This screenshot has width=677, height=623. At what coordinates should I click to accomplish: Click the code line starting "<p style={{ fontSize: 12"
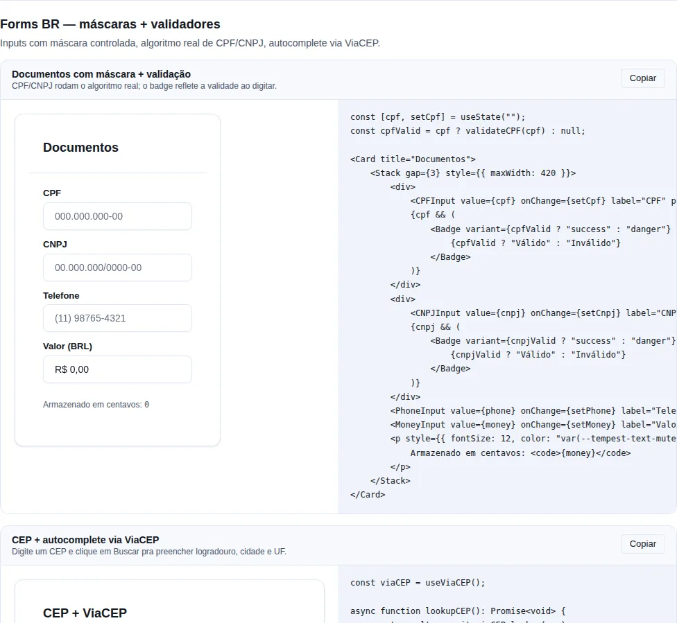pyautogui.click(x=533, y=439)
